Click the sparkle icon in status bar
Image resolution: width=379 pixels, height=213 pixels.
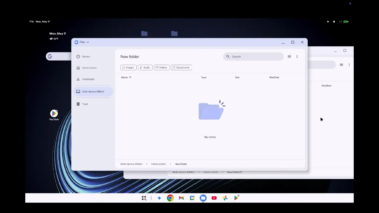point(328,22)
